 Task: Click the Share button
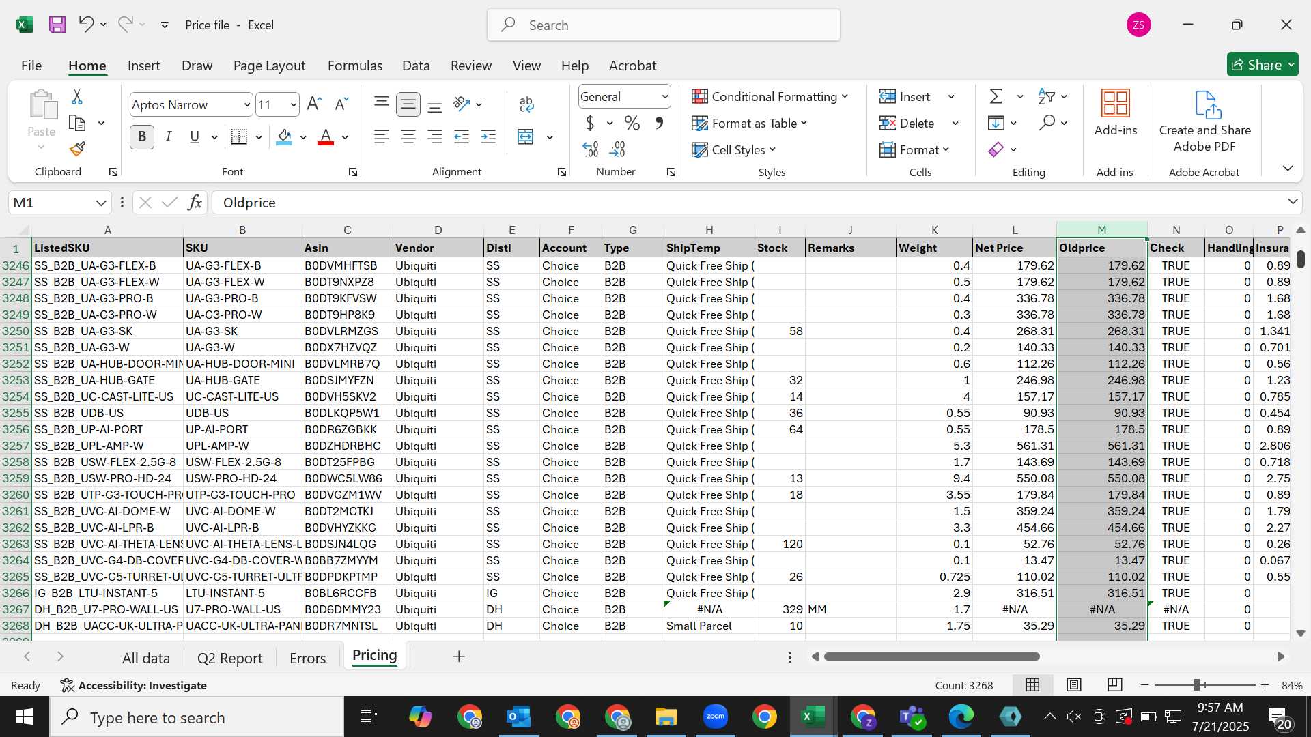[1263, 65]
